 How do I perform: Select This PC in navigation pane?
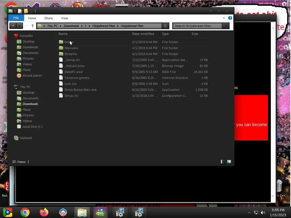[25, 87]
